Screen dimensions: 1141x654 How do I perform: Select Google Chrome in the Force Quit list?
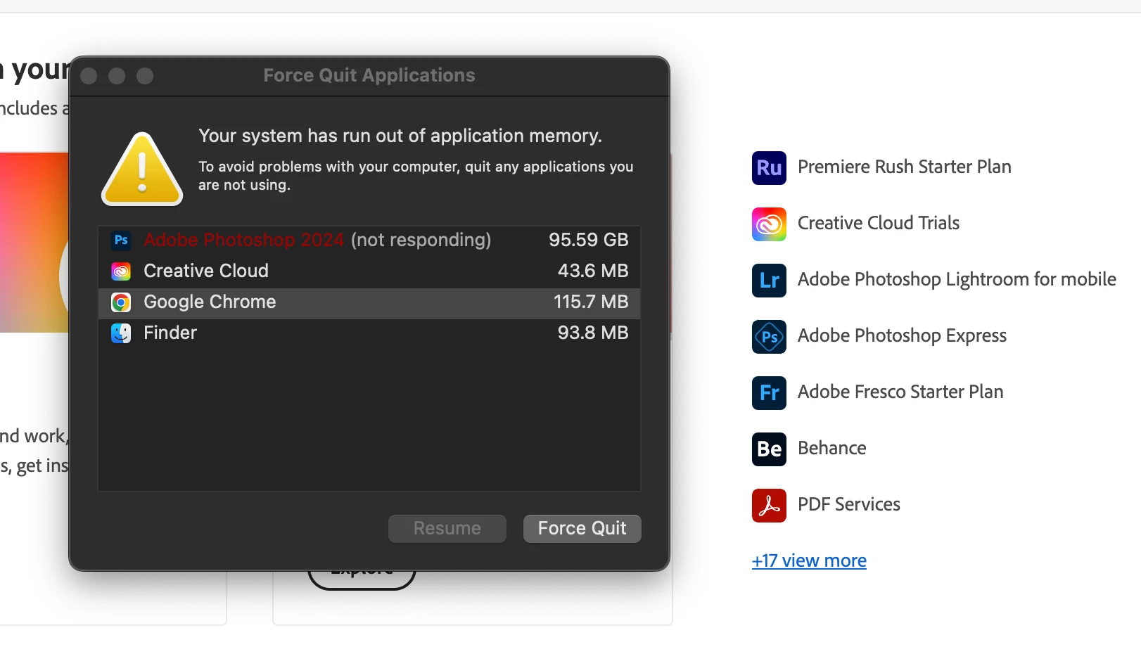[369, 302]
